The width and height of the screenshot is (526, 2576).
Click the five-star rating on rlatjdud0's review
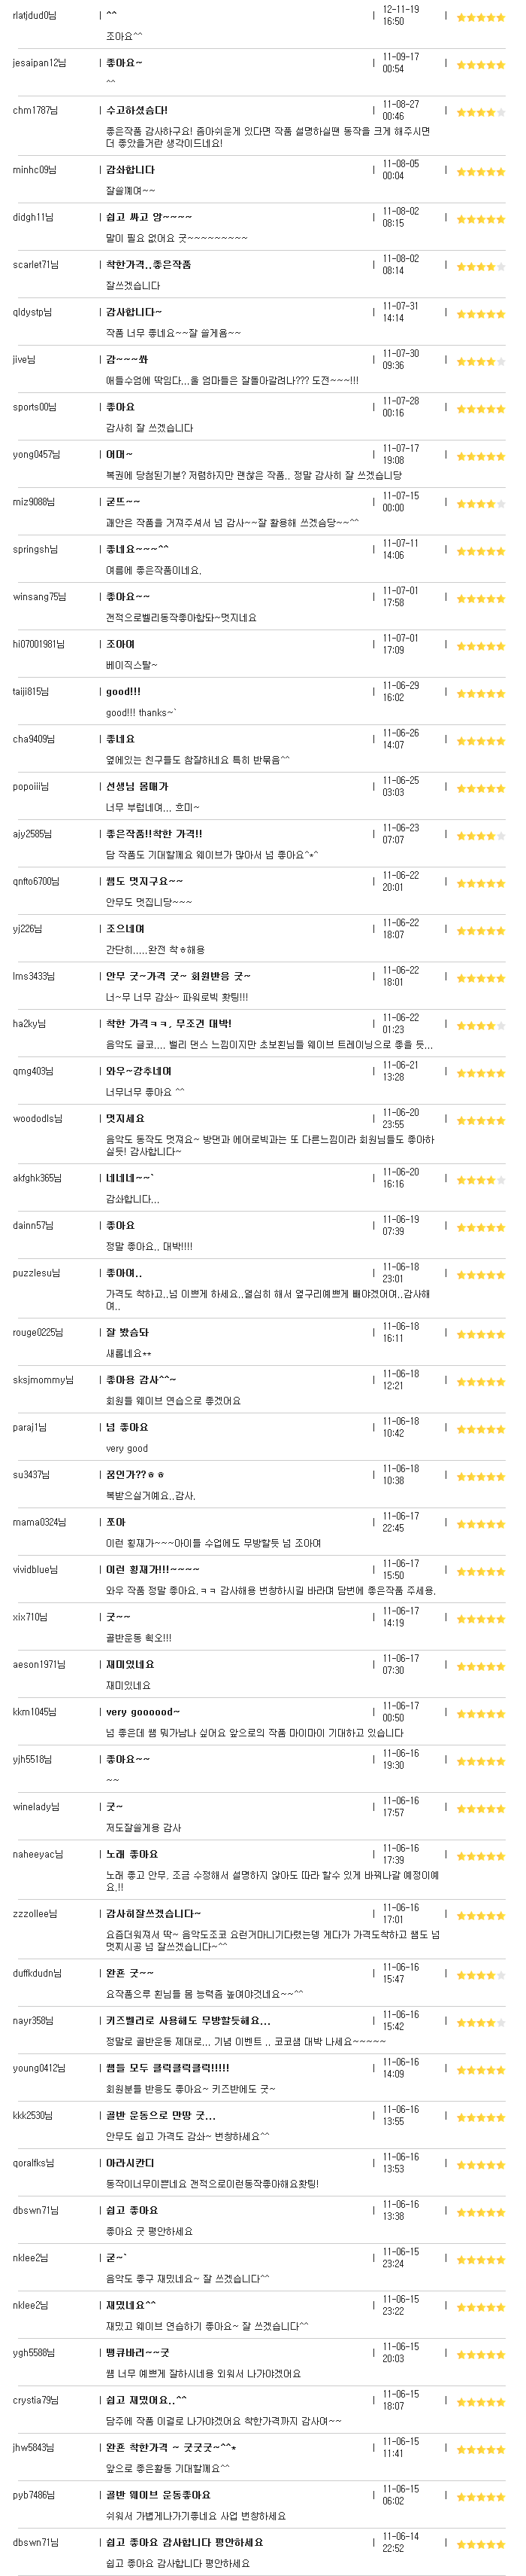click(480, 17)
